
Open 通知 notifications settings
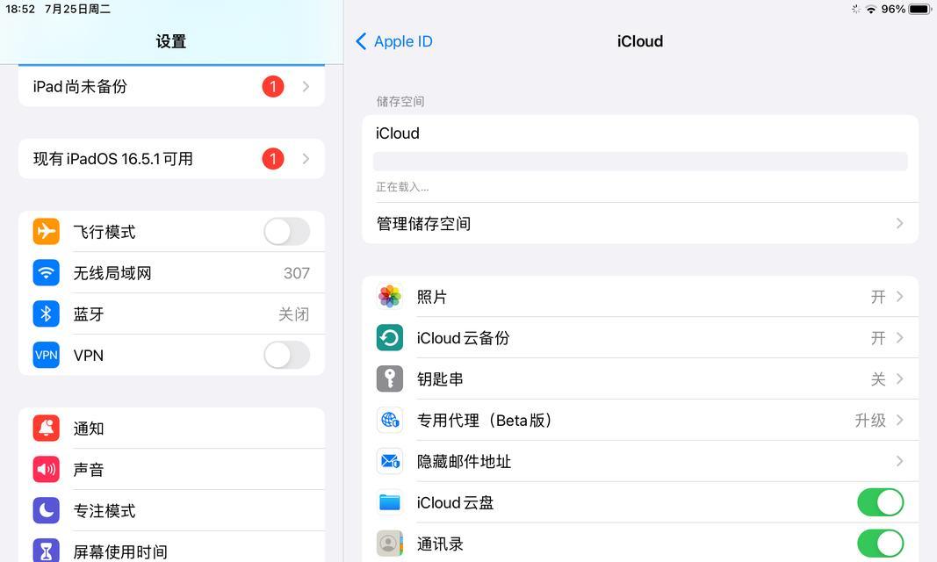(x=171, y=429)
